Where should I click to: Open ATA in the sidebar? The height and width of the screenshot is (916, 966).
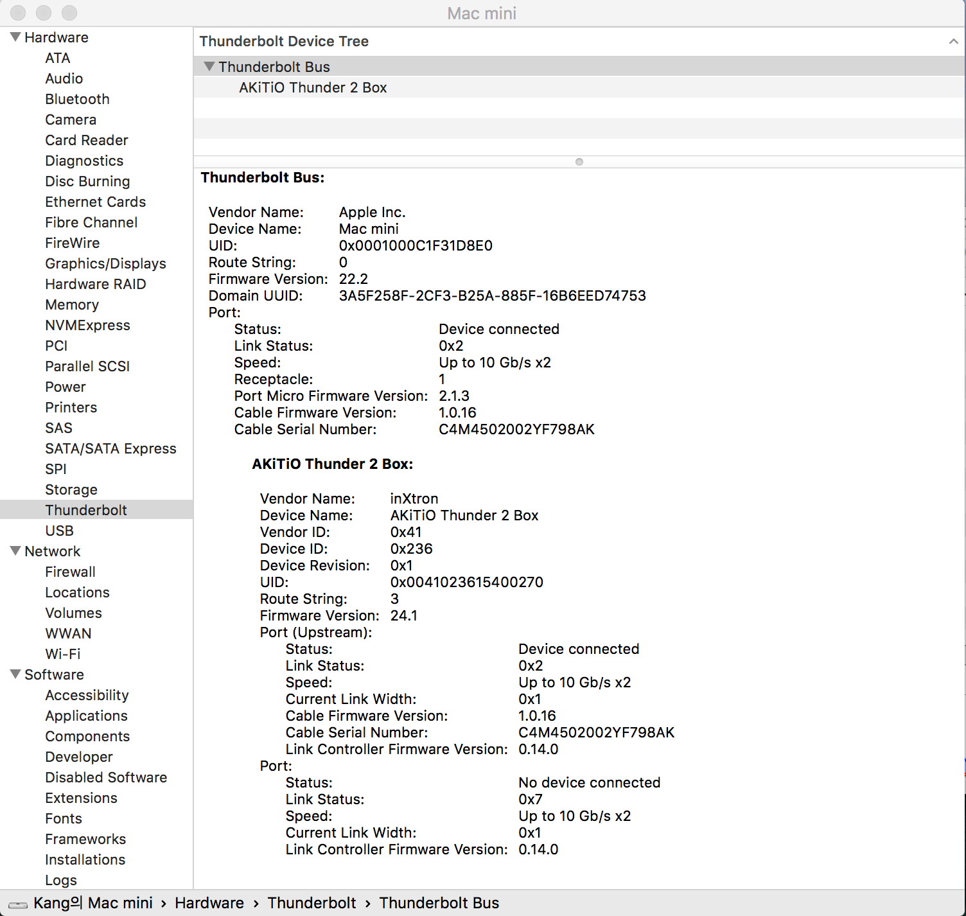tap(58, 58)
